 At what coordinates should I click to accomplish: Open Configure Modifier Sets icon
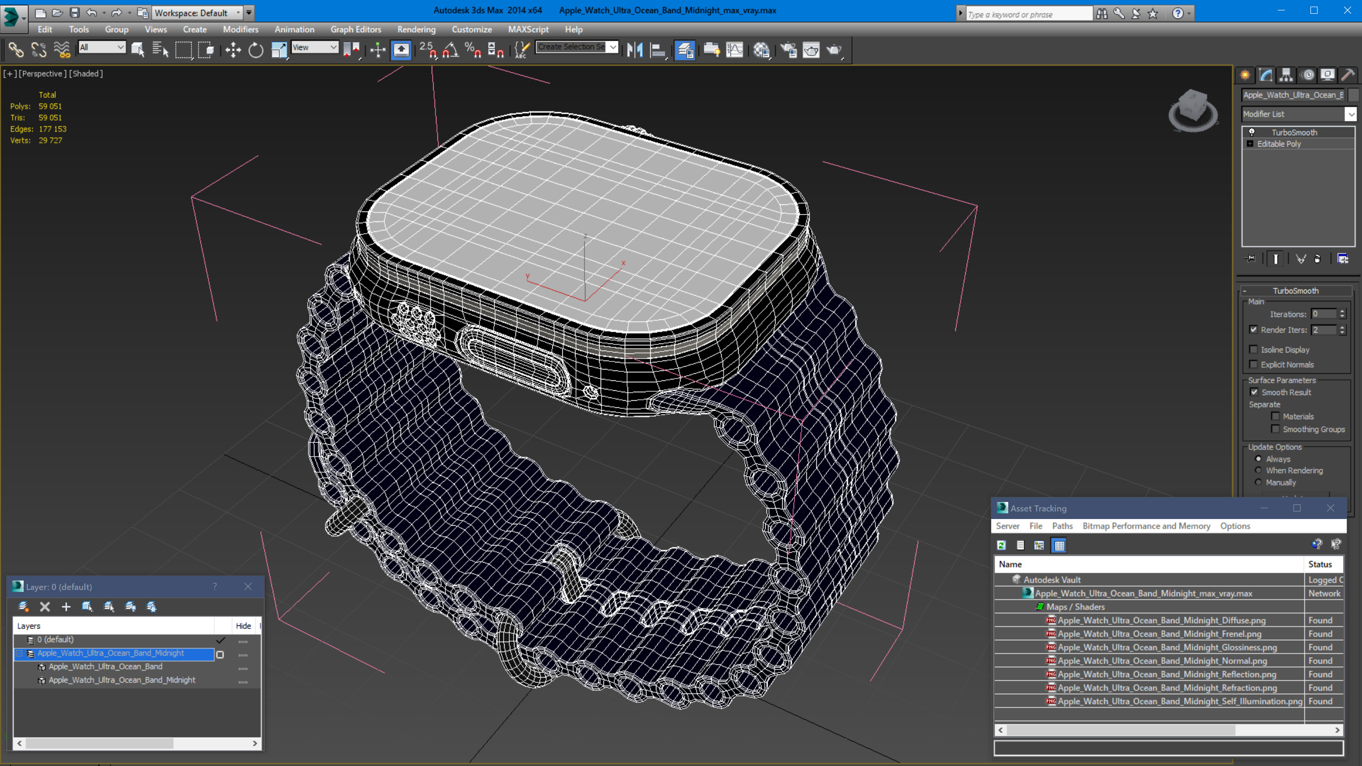point(1343,258)
